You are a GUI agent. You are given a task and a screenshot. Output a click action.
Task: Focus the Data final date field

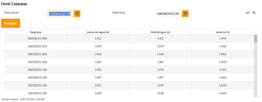pyautogui.click(x=169, y=14)
